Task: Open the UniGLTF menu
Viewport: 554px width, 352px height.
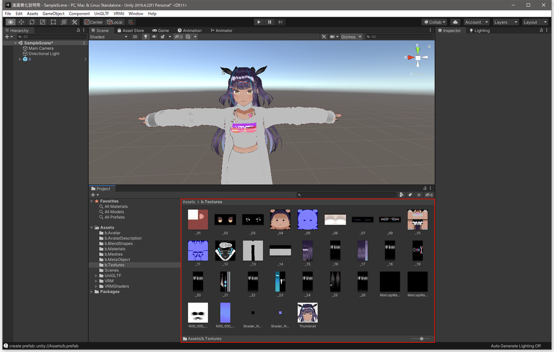Action: (x=102, y=13)
